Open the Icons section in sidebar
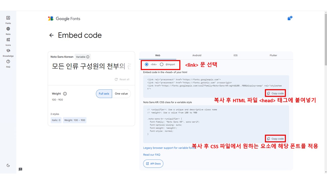 pos(8,42)
